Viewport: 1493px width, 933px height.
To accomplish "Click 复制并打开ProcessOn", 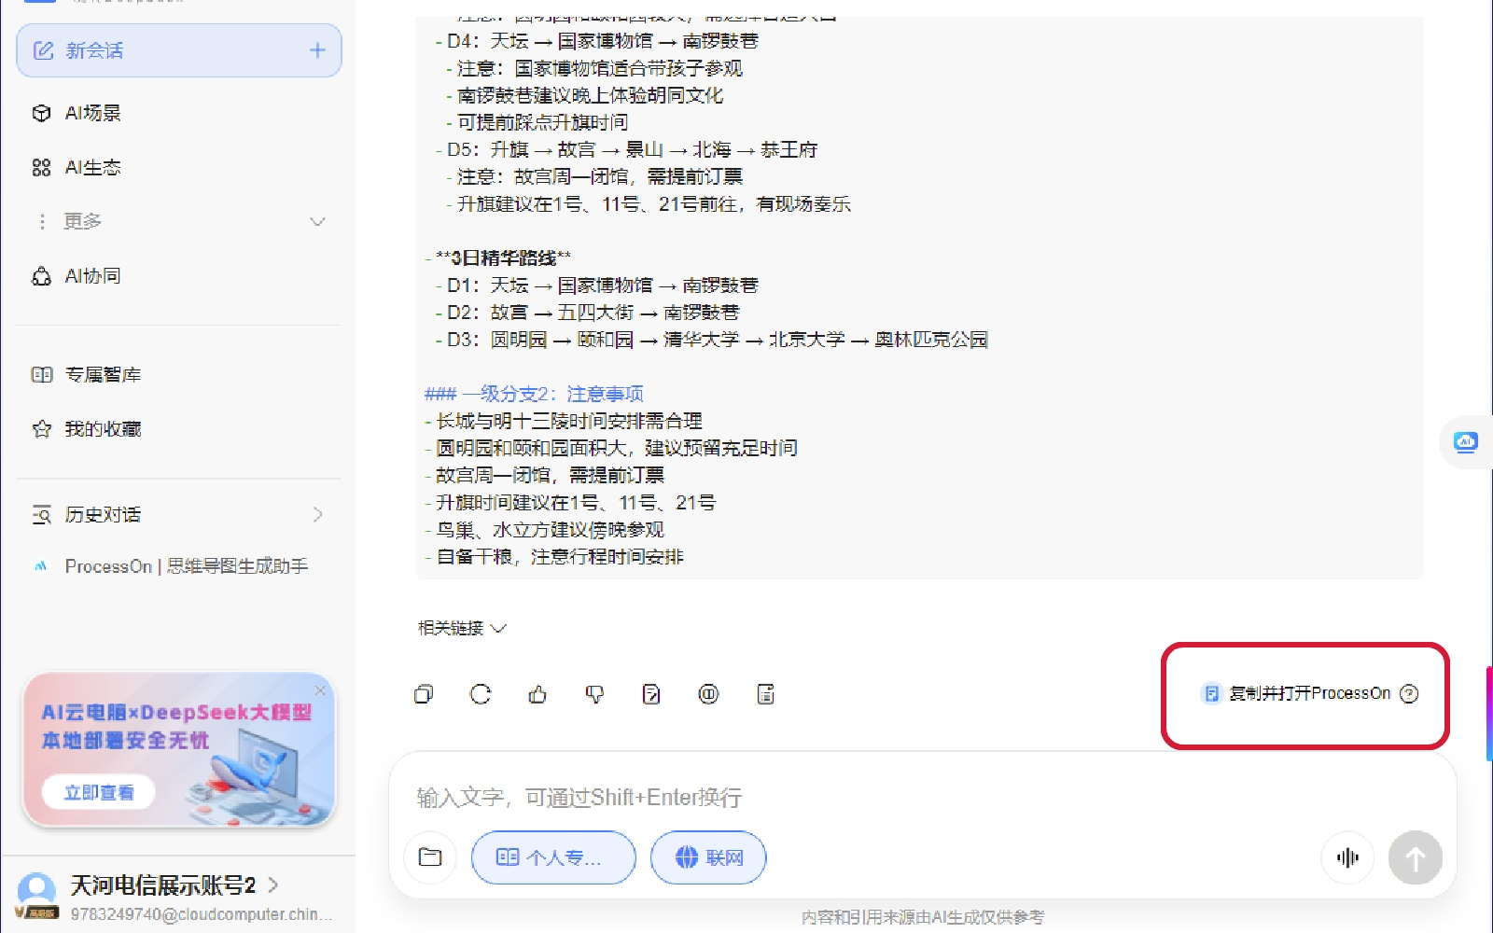I will click(1296, 693).
